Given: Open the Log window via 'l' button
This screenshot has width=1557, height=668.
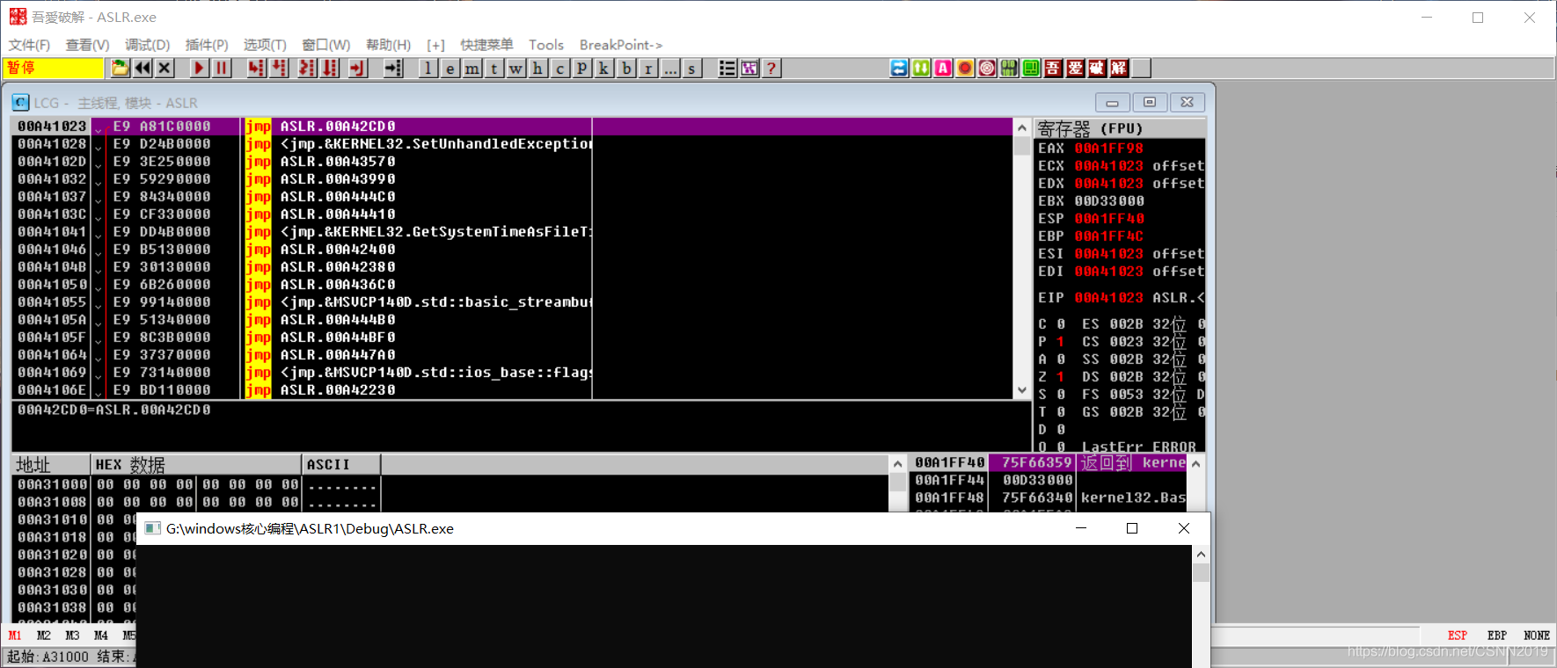Looking at the screenshot, I should click(x=428, y=68).
